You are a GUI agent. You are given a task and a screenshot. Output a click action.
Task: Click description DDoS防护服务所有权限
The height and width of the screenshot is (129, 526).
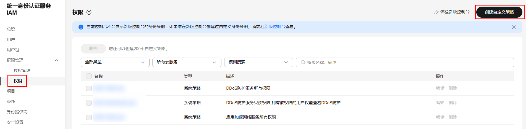coord(248,88)
